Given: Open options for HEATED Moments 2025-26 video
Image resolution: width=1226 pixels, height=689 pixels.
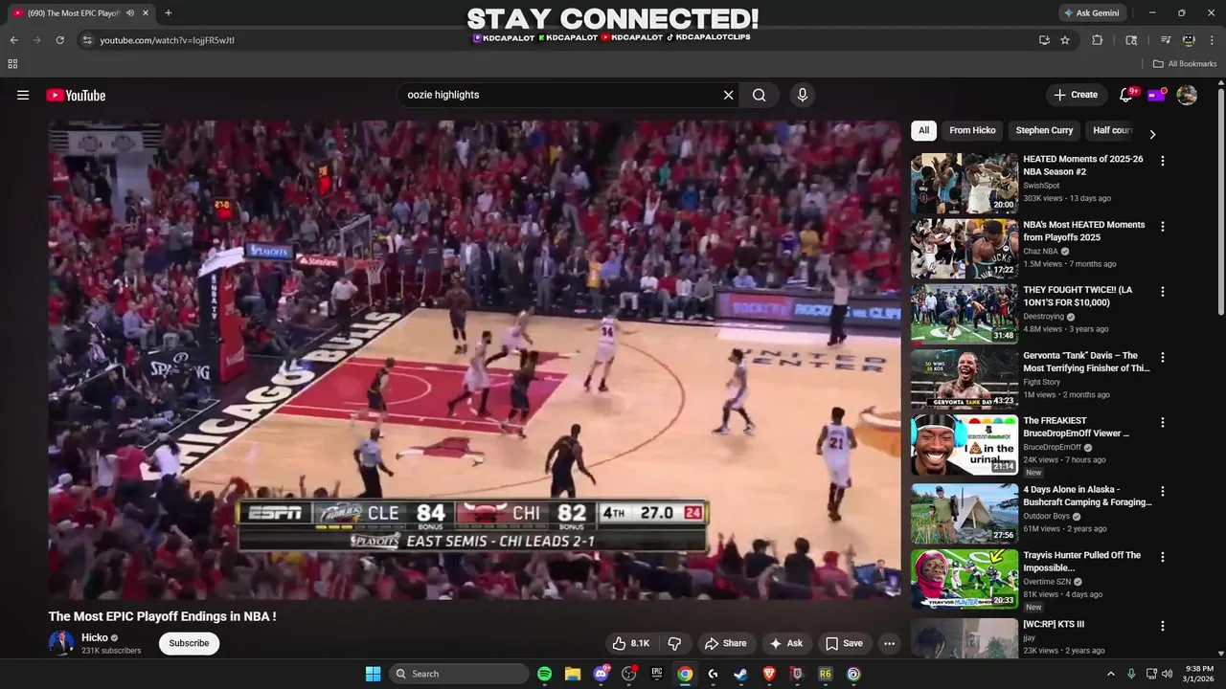Looking at the screenshot, I should (1163, 162).
